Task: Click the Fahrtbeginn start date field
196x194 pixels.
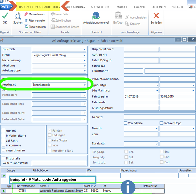Action: pos(141,96)
